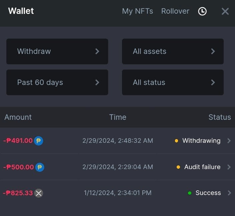
Task: Click the Status column header
Action: [219, 117]
